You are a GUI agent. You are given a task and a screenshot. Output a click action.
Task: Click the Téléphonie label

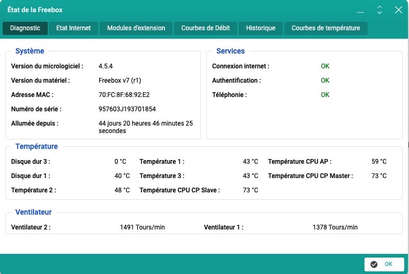[229, 95]
